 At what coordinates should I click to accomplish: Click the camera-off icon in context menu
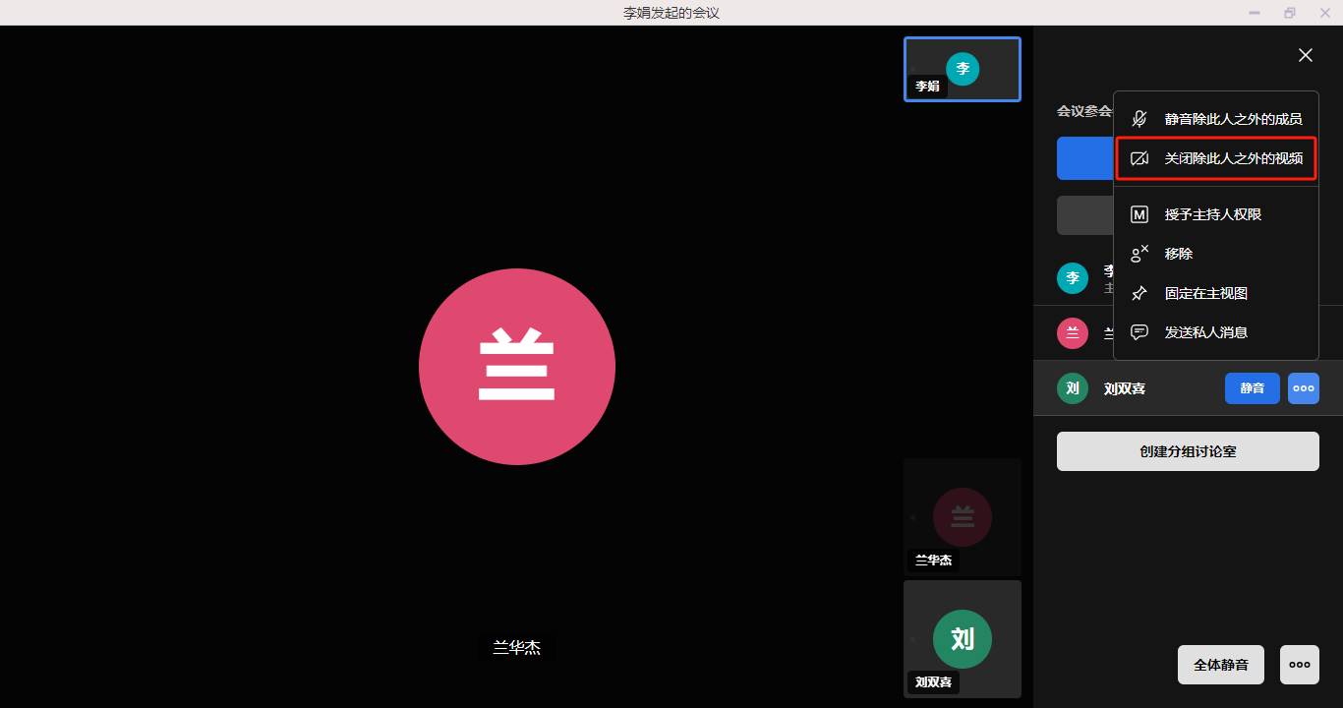(1139, 158)
